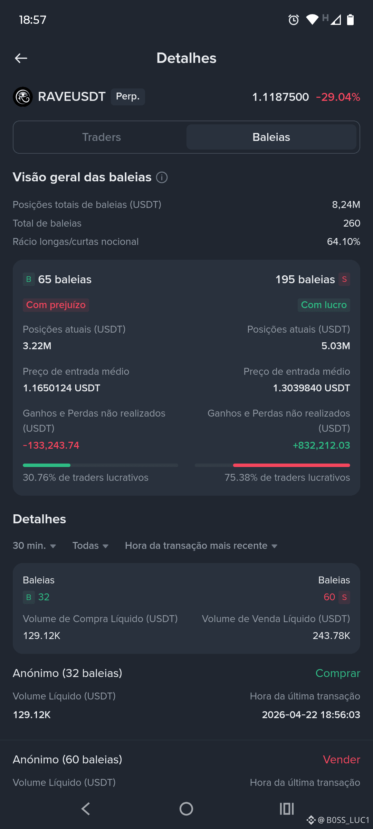The height and width of the screenshot is (829, 373).
Task: Tap the Android back navigation button
Action: coord(86,809)
